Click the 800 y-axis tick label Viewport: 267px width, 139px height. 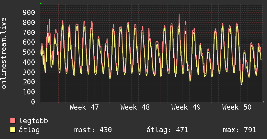click(29, 22)
